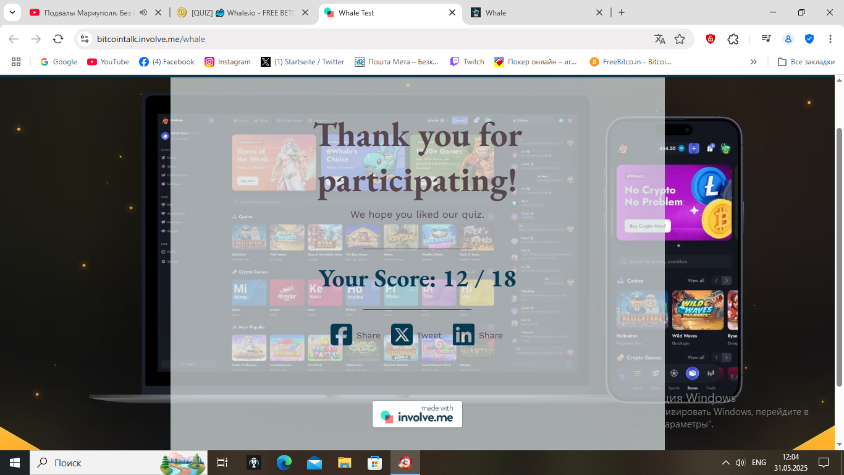Share score via LinkedIn icon
This screenshot has height=475, width=844.
point(463,335)
